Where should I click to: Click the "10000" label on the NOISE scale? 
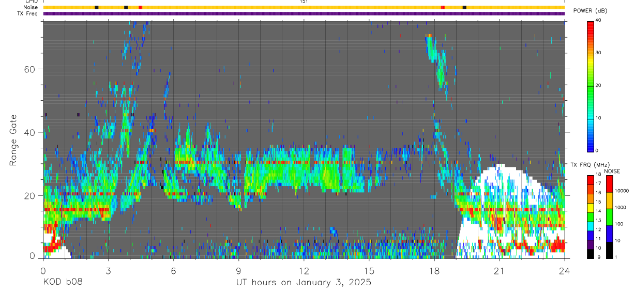tap(622, 191)
